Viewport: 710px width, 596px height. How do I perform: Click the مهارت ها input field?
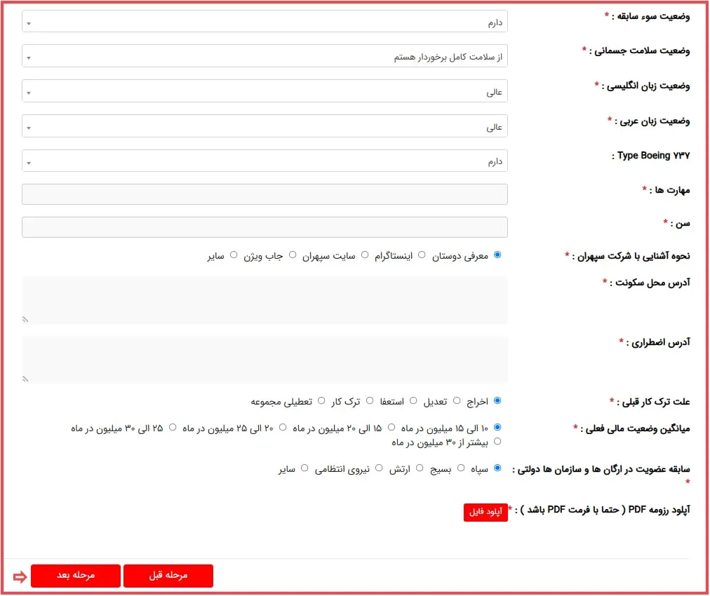tap(264, 194)
